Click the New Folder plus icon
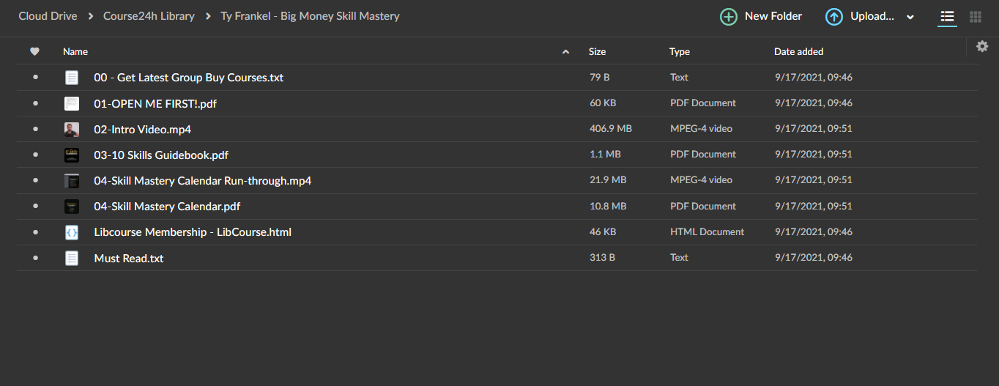Screen dimensions: 999x386 729,17
